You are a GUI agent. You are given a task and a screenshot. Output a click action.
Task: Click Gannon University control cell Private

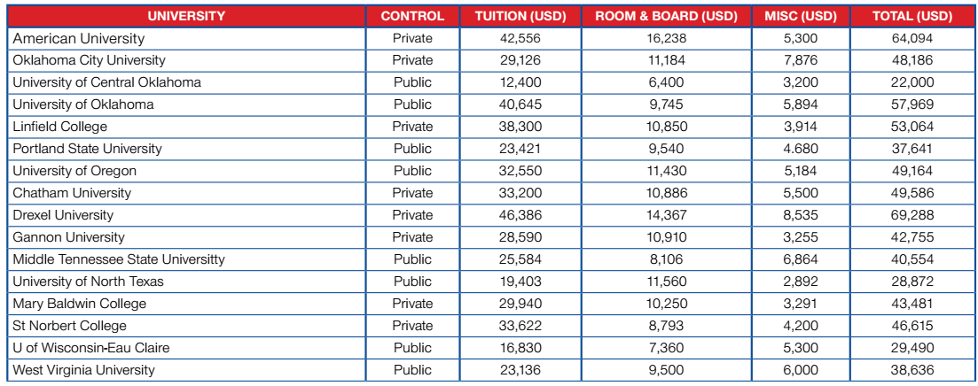413,237
